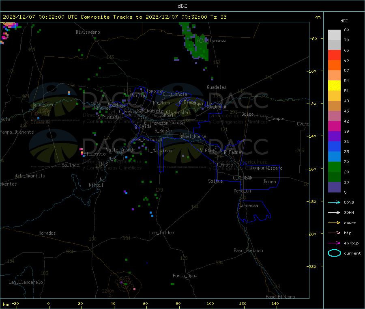Select the purple 5–10 dBZ color swatch
The width and height of the screenshot is (365, 309).
[334, 187]
